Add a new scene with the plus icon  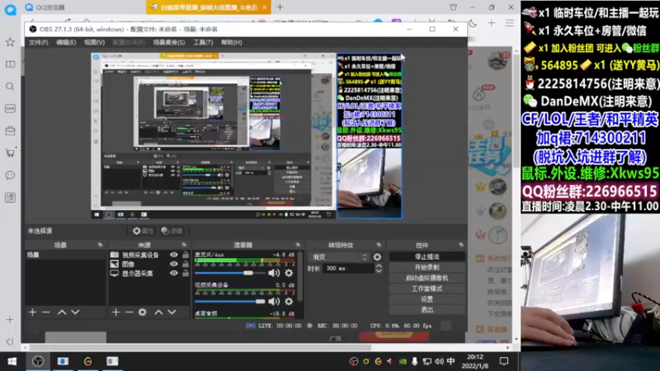pyautogui.click(x=32, y=312)
